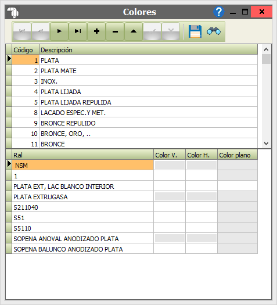
Task: Select row indicator for INOX. record
Action: [x=9, y=81]
